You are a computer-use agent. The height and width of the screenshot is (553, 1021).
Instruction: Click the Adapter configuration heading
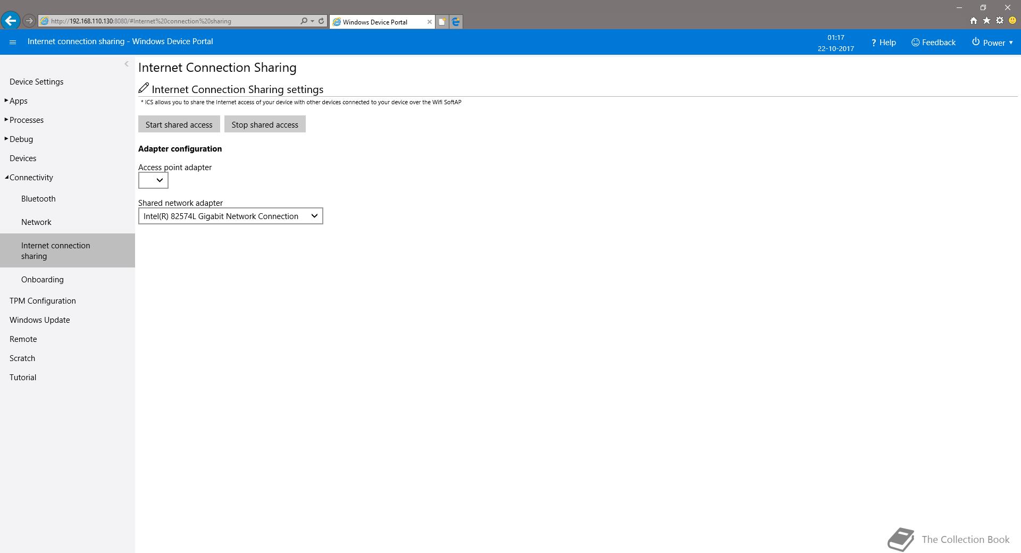coord(180,149)
